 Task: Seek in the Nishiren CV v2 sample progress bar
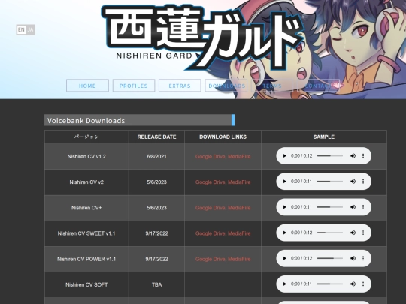(330, 182)
